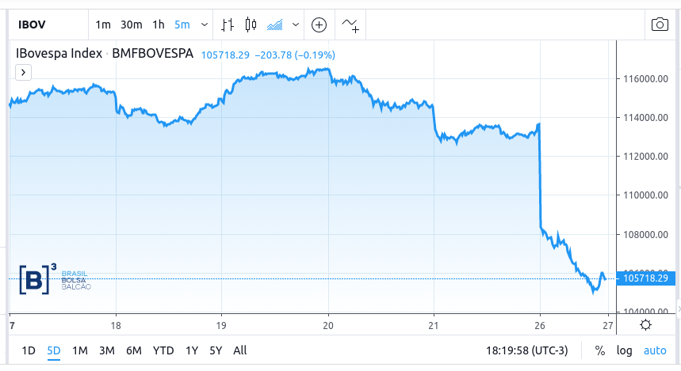Click the 105718.29 current price label

[x=646, y=278]
